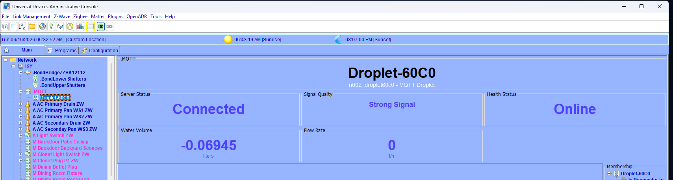Screen dimensions: 673x180
Task: Click the Expand All toolbar icon
Action: tap(5, 26)
